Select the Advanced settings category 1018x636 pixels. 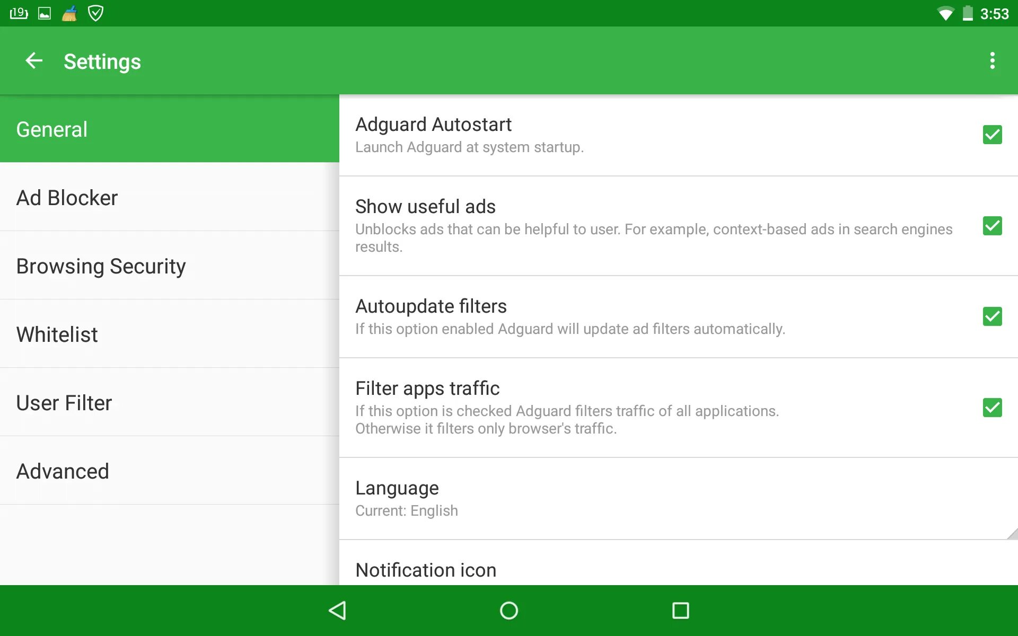click(63, 471)
